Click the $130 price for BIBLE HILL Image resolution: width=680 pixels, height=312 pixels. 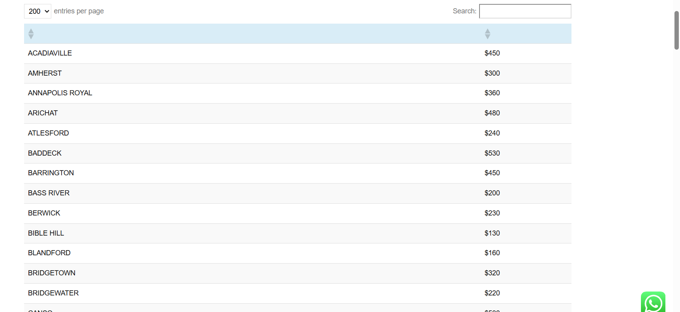(x=492, y=233)
